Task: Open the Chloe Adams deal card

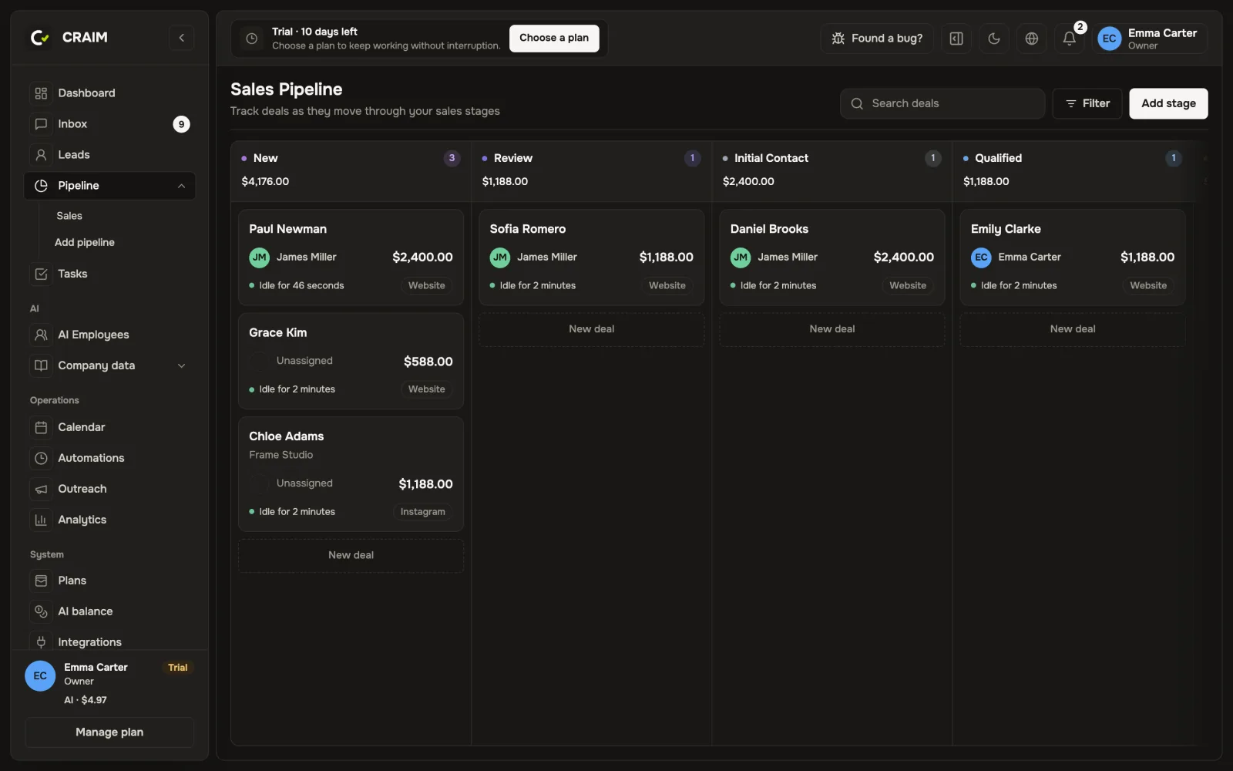Action: 351,474
